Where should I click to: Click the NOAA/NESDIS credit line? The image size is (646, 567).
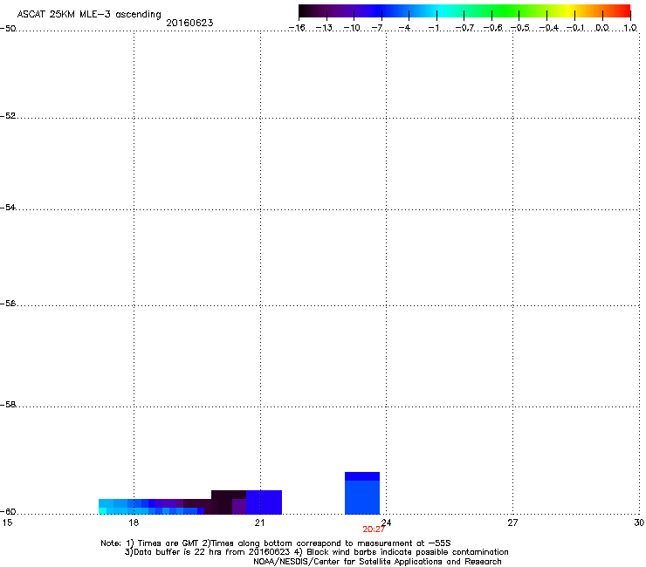377,562
